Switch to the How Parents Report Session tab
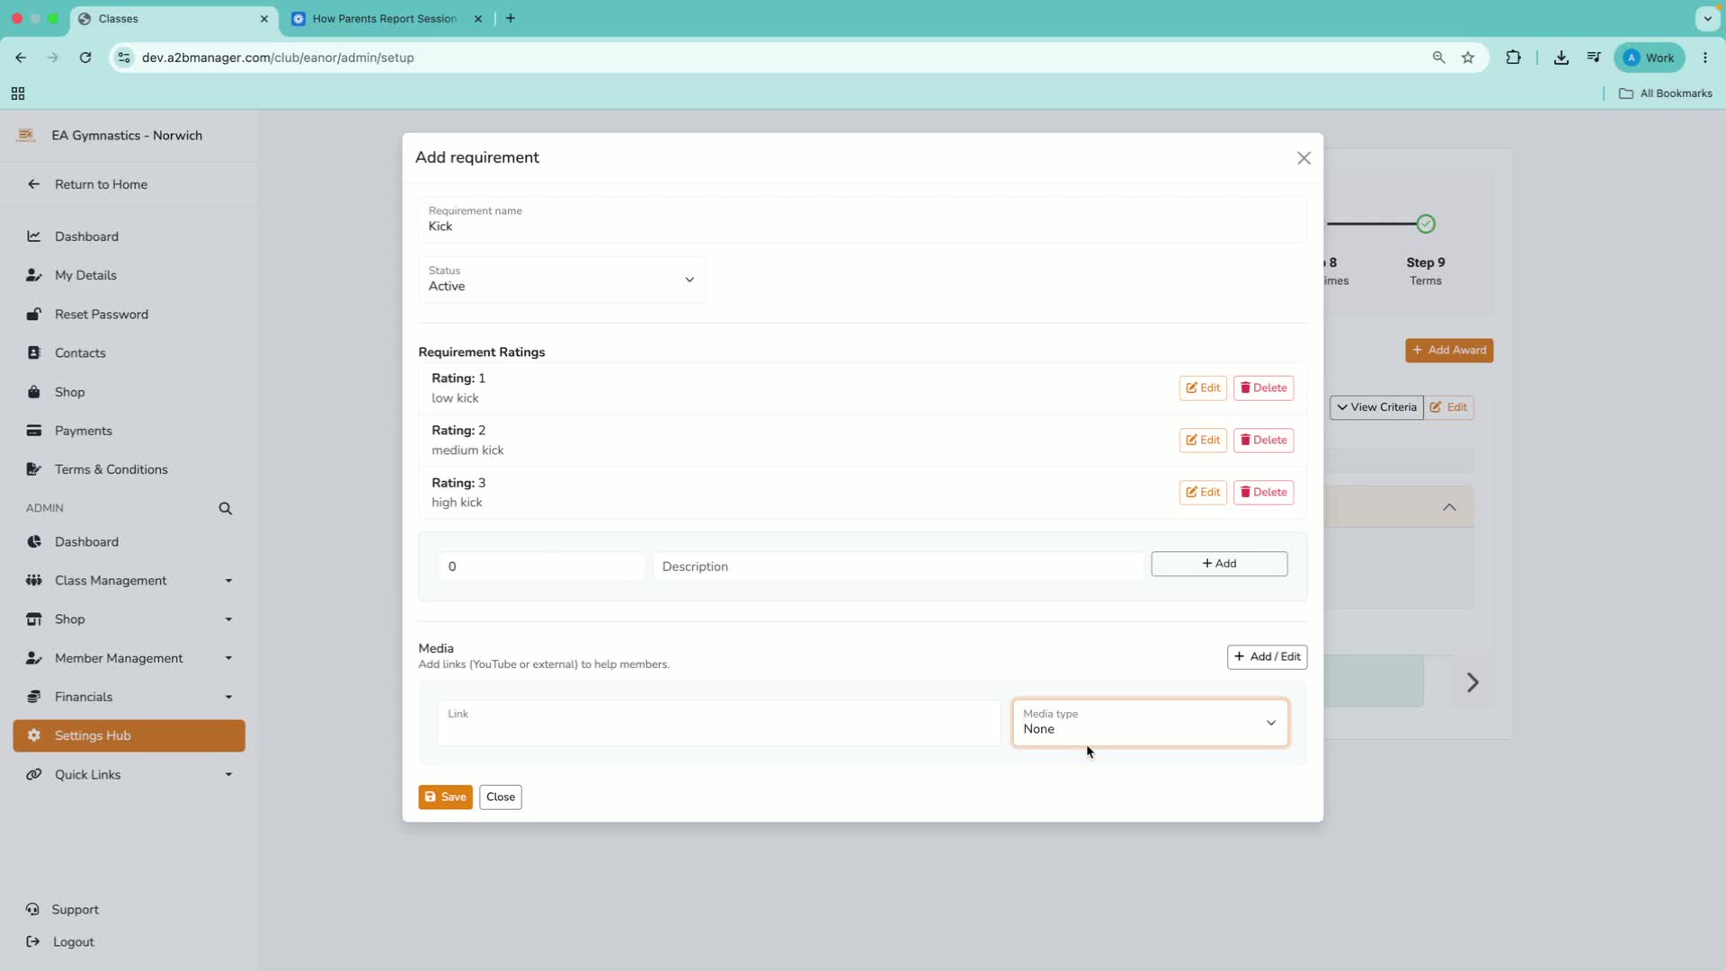 (x=385, y=19)
